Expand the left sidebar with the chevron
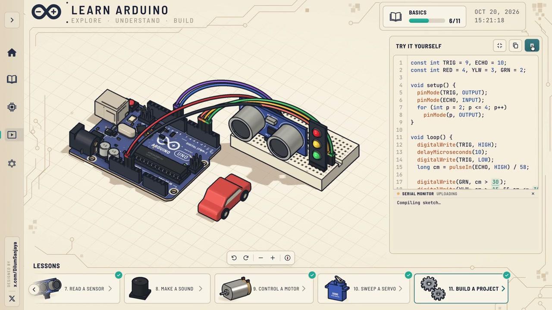Image resolution: width=552 pixels, height=310 pixels. [12, 20]
